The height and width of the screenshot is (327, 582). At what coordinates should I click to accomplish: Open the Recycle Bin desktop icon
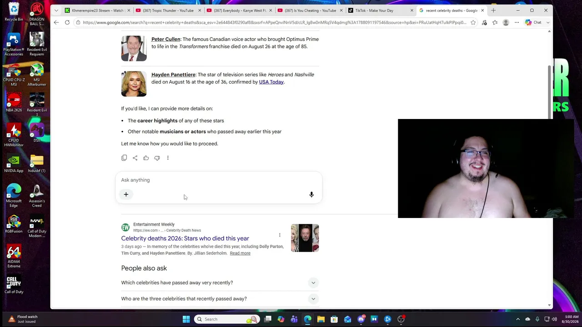click(x=14, y=12)
